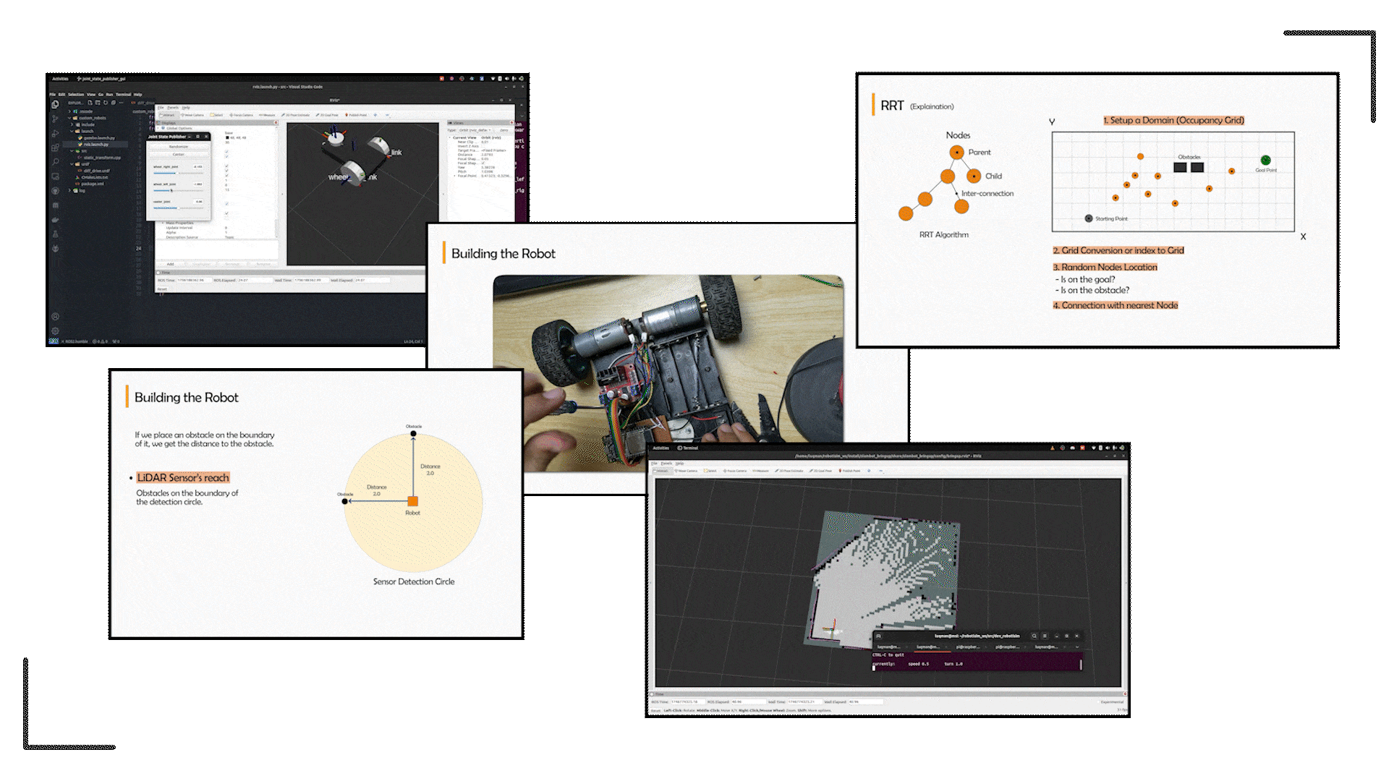This screenshot has width=1389, height=781.
Task: Click Add button in RViz Displays panel
Action: (x=170, y=264)
